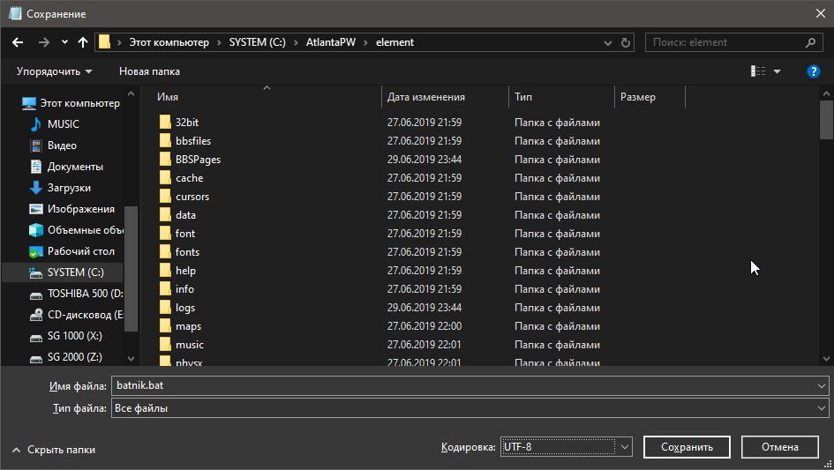
Task: Click file list scrollbar down arrow
Action: [826, 359]
